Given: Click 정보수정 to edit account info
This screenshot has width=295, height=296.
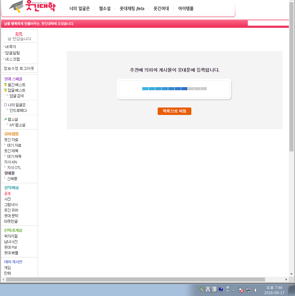Looking at the screenshot, I should [x=11, y=68].
